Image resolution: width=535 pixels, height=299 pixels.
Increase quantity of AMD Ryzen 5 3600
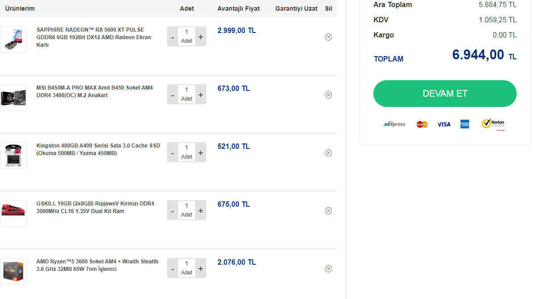pyautogui.click(x=201, y=269)
